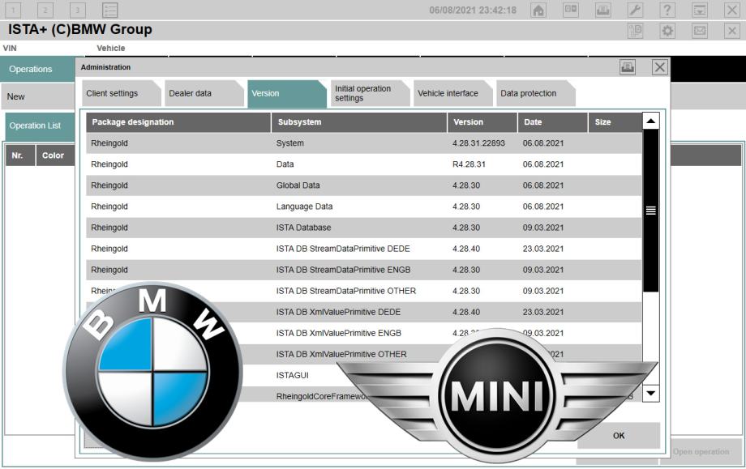Click the Package designation column header
Viewport: 746px width, 469px height.
click(178, 122)
